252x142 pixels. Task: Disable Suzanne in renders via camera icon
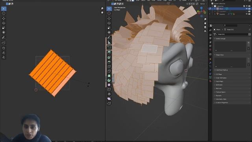click(x=249, y=14)
